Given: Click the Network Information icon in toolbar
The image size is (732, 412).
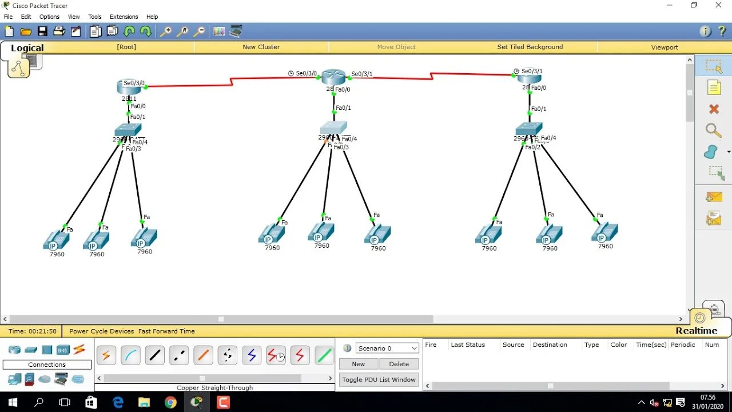Looking at the screenshot, I should click(706, 31).
